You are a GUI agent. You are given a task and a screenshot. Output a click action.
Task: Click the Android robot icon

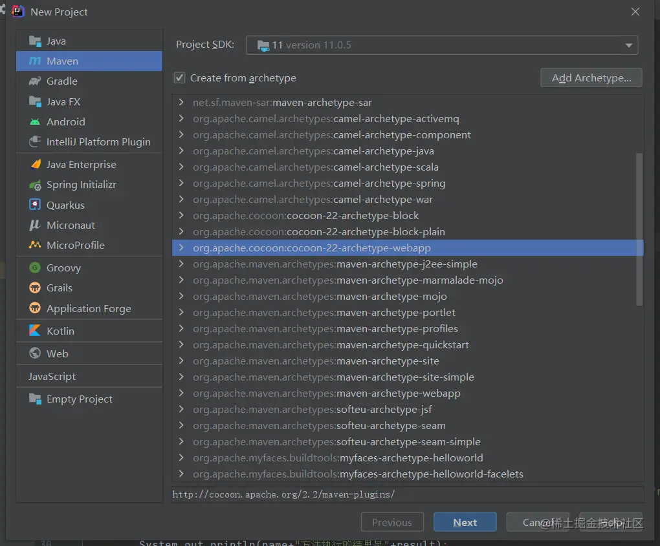35,122
